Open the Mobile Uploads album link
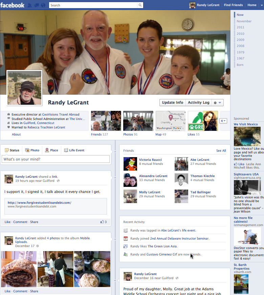 52,240
